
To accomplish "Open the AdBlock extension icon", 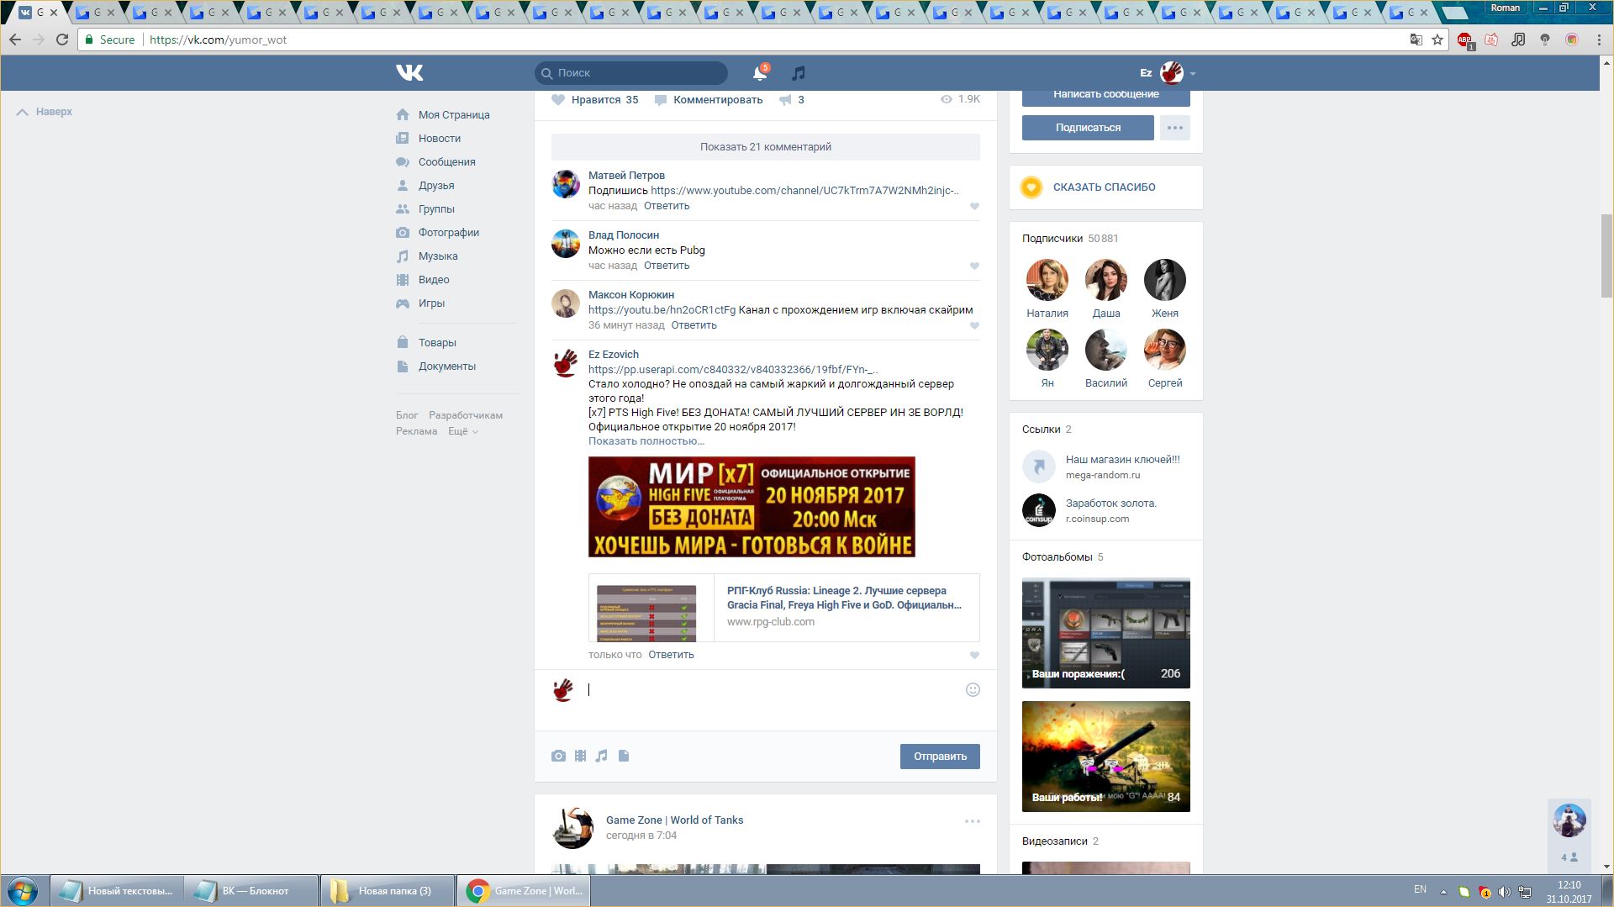I will pyautogui.click(x=1464, y=40).
